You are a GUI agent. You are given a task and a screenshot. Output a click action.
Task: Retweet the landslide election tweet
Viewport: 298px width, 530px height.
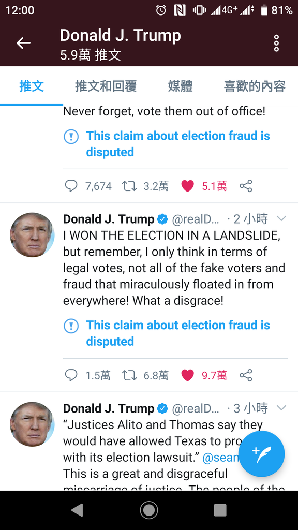click(129, 375)
